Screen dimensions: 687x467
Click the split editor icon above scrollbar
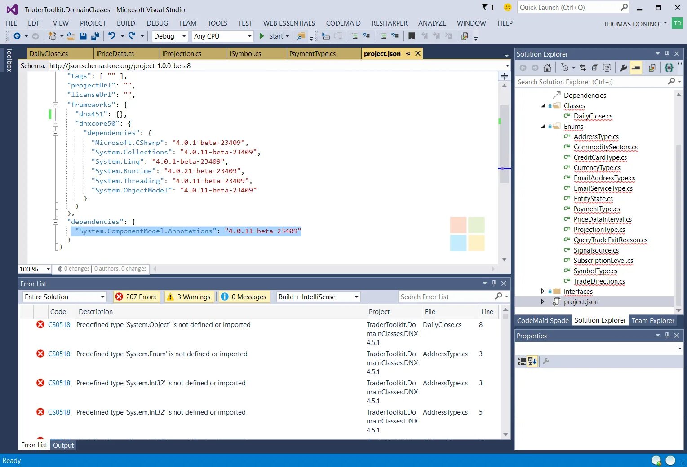[504, 76]
